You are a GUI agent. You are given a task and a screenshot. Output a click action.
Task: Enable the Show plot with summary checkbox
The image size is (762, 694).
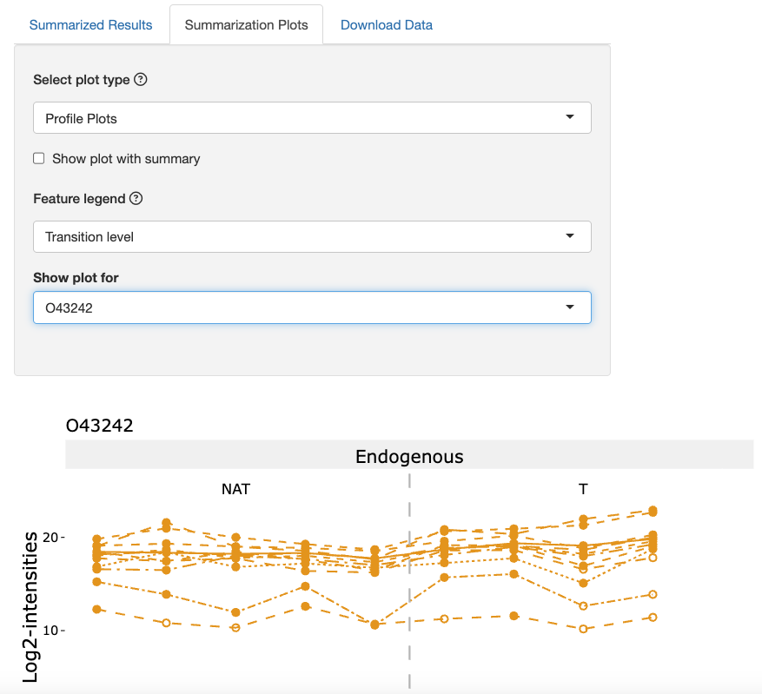tap(39, 159)
